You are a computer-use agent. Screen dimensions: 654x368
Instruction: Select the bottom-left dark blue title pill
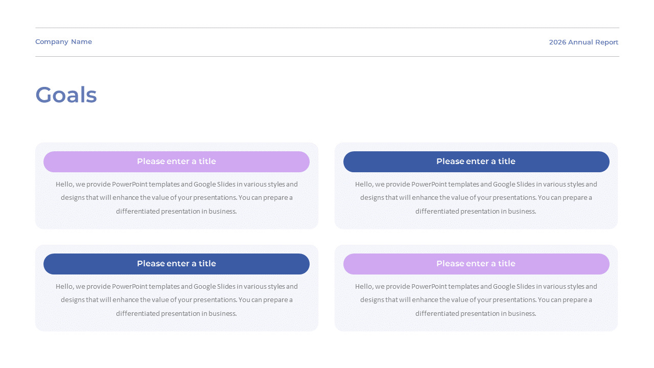pos(176,264)
